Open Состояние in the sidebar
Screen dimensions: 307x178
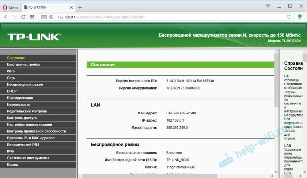[x=38, y=58]
